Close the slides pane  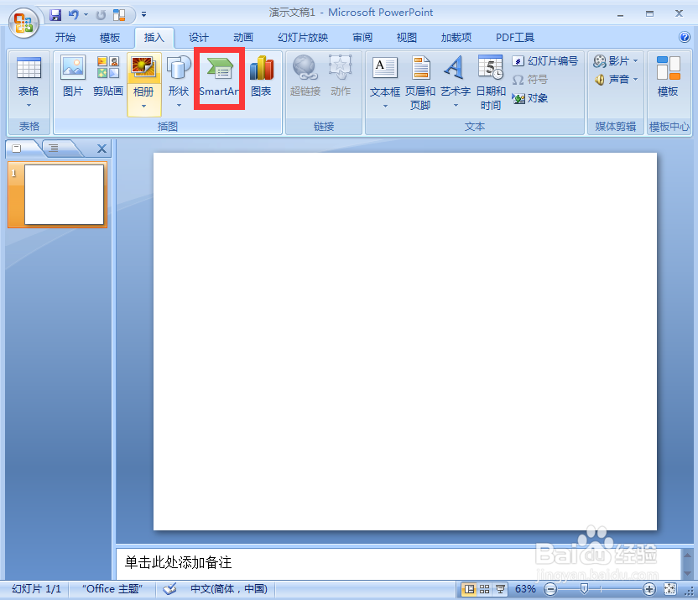[x=102, y=149]
